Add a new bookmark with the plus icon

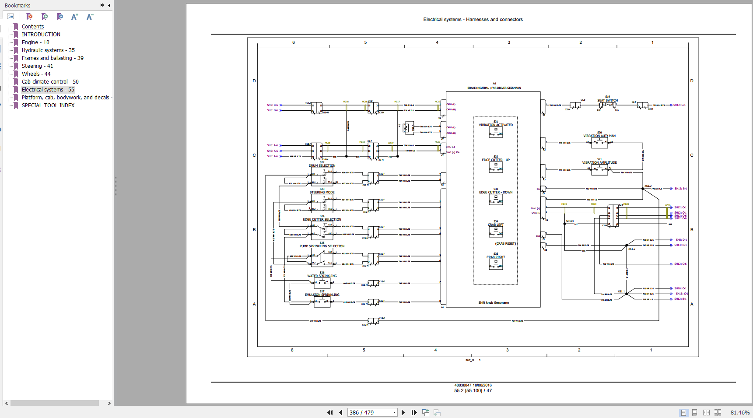(x=45, y=17)
